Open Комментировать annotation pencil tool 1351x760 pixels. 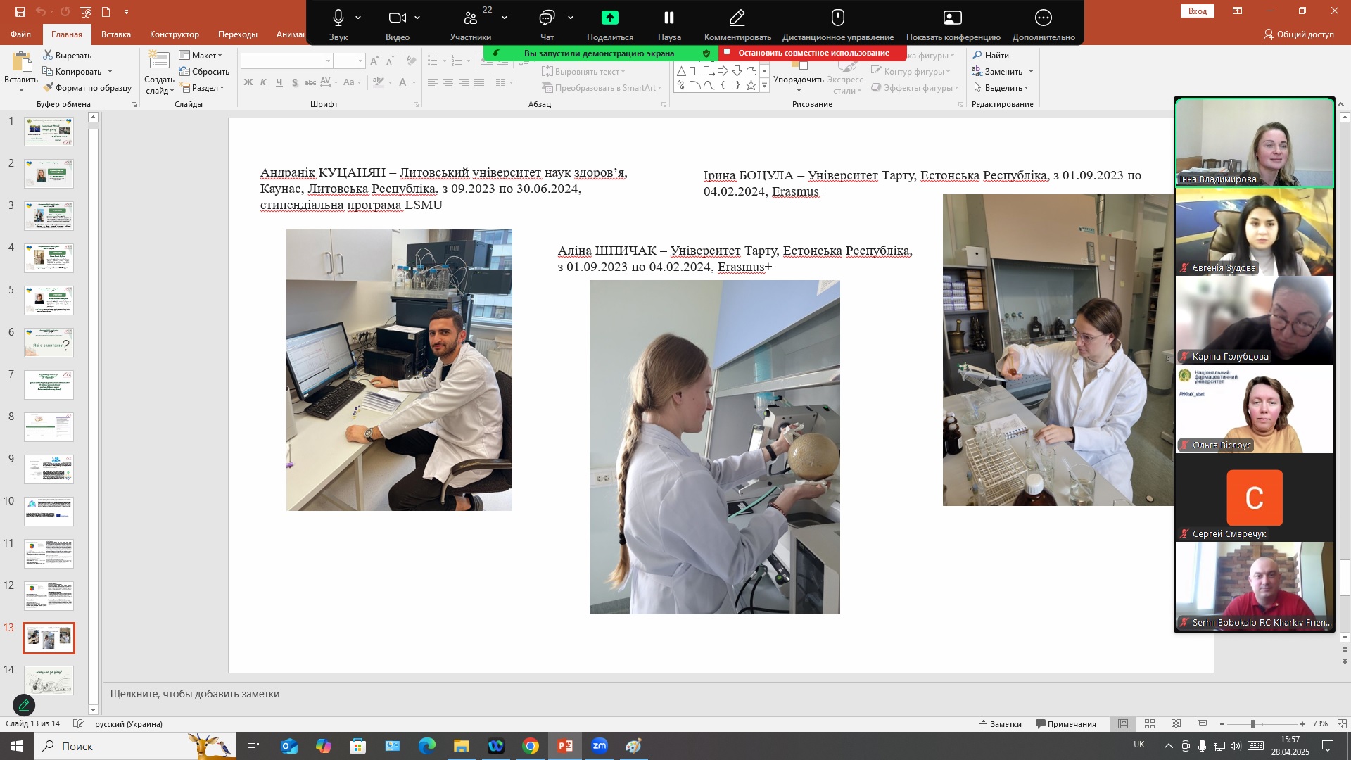point(737,18)
